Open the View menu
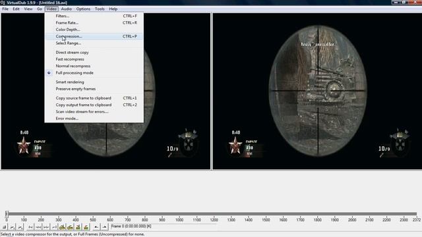422x237 pixels. [x=28, y=9]
